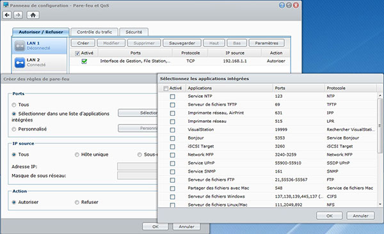Select the LAN 2 connected interface icon
Screen dimensions: 384x234
pos(20,63)
